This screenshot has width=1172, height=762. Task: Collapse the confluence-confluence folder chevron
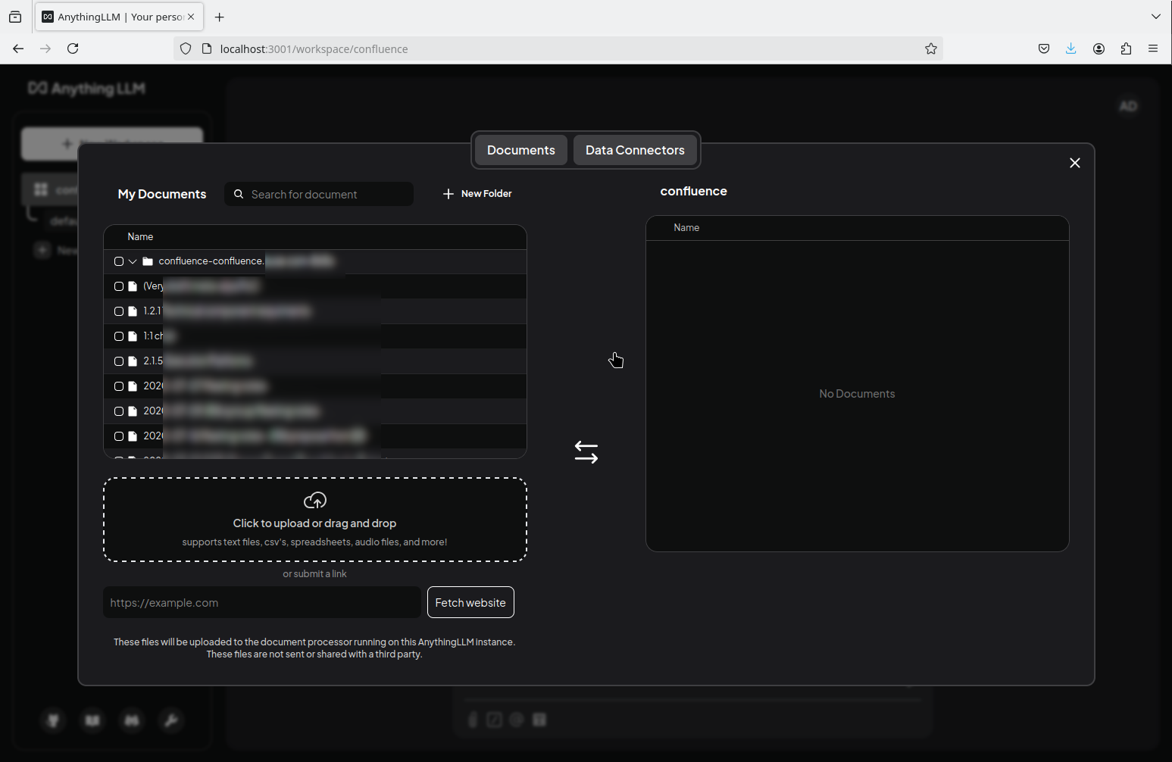click(133, 261)
